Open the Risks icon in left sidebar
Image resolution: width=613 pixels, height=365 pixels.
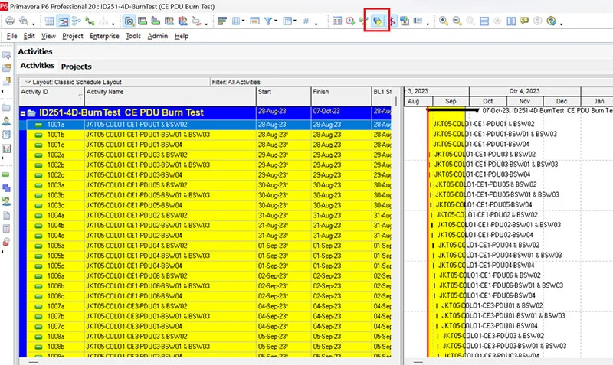[6, 242]
